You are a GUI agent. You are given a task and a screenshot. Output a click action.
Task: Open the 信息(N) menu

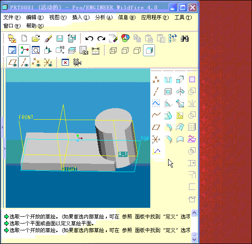(x=127, y=17)
